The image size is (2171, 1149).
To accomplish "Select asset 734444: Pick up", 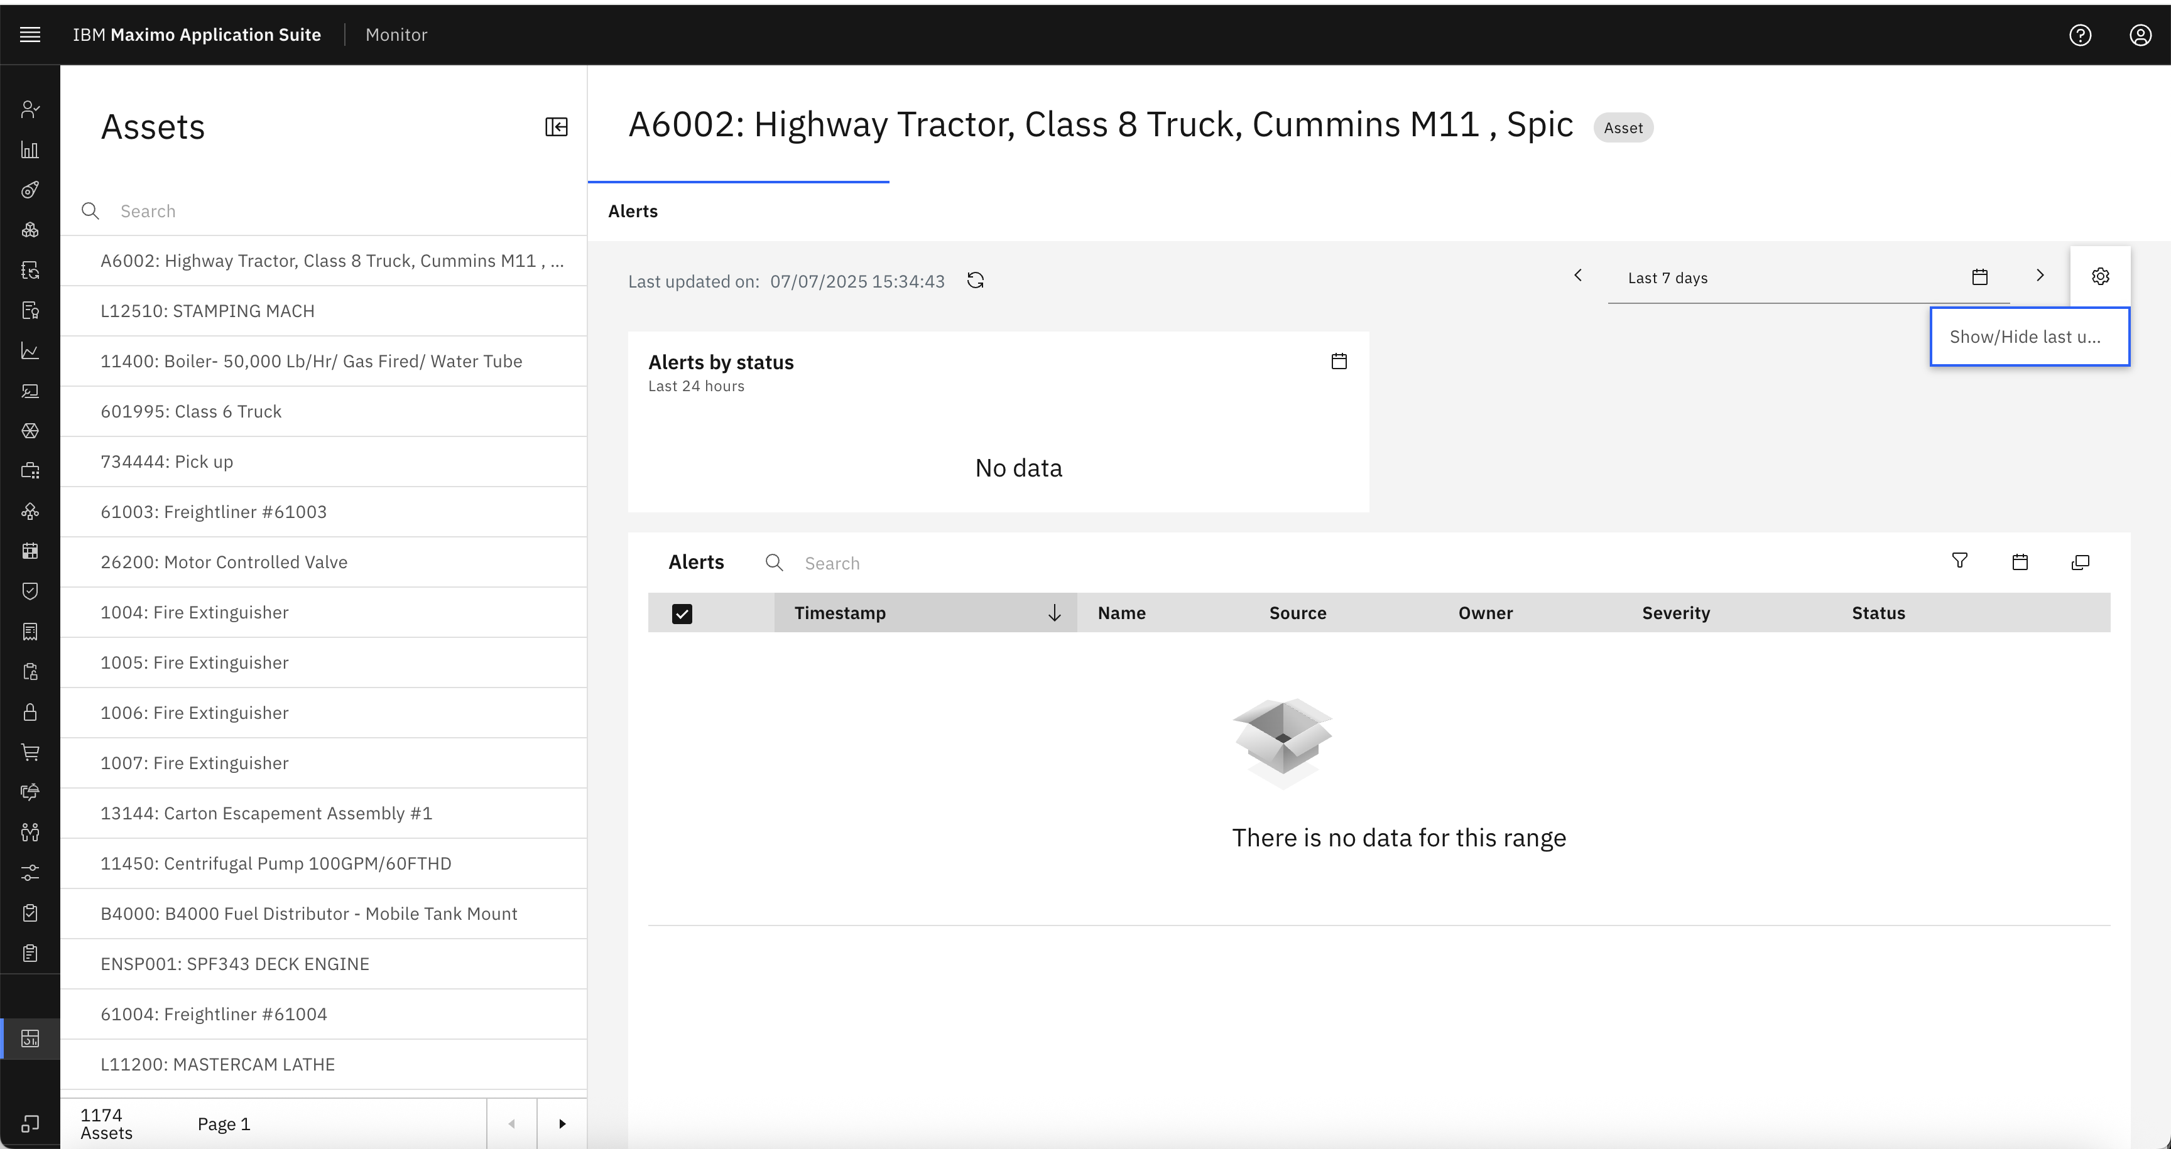I will click(324, 461).
